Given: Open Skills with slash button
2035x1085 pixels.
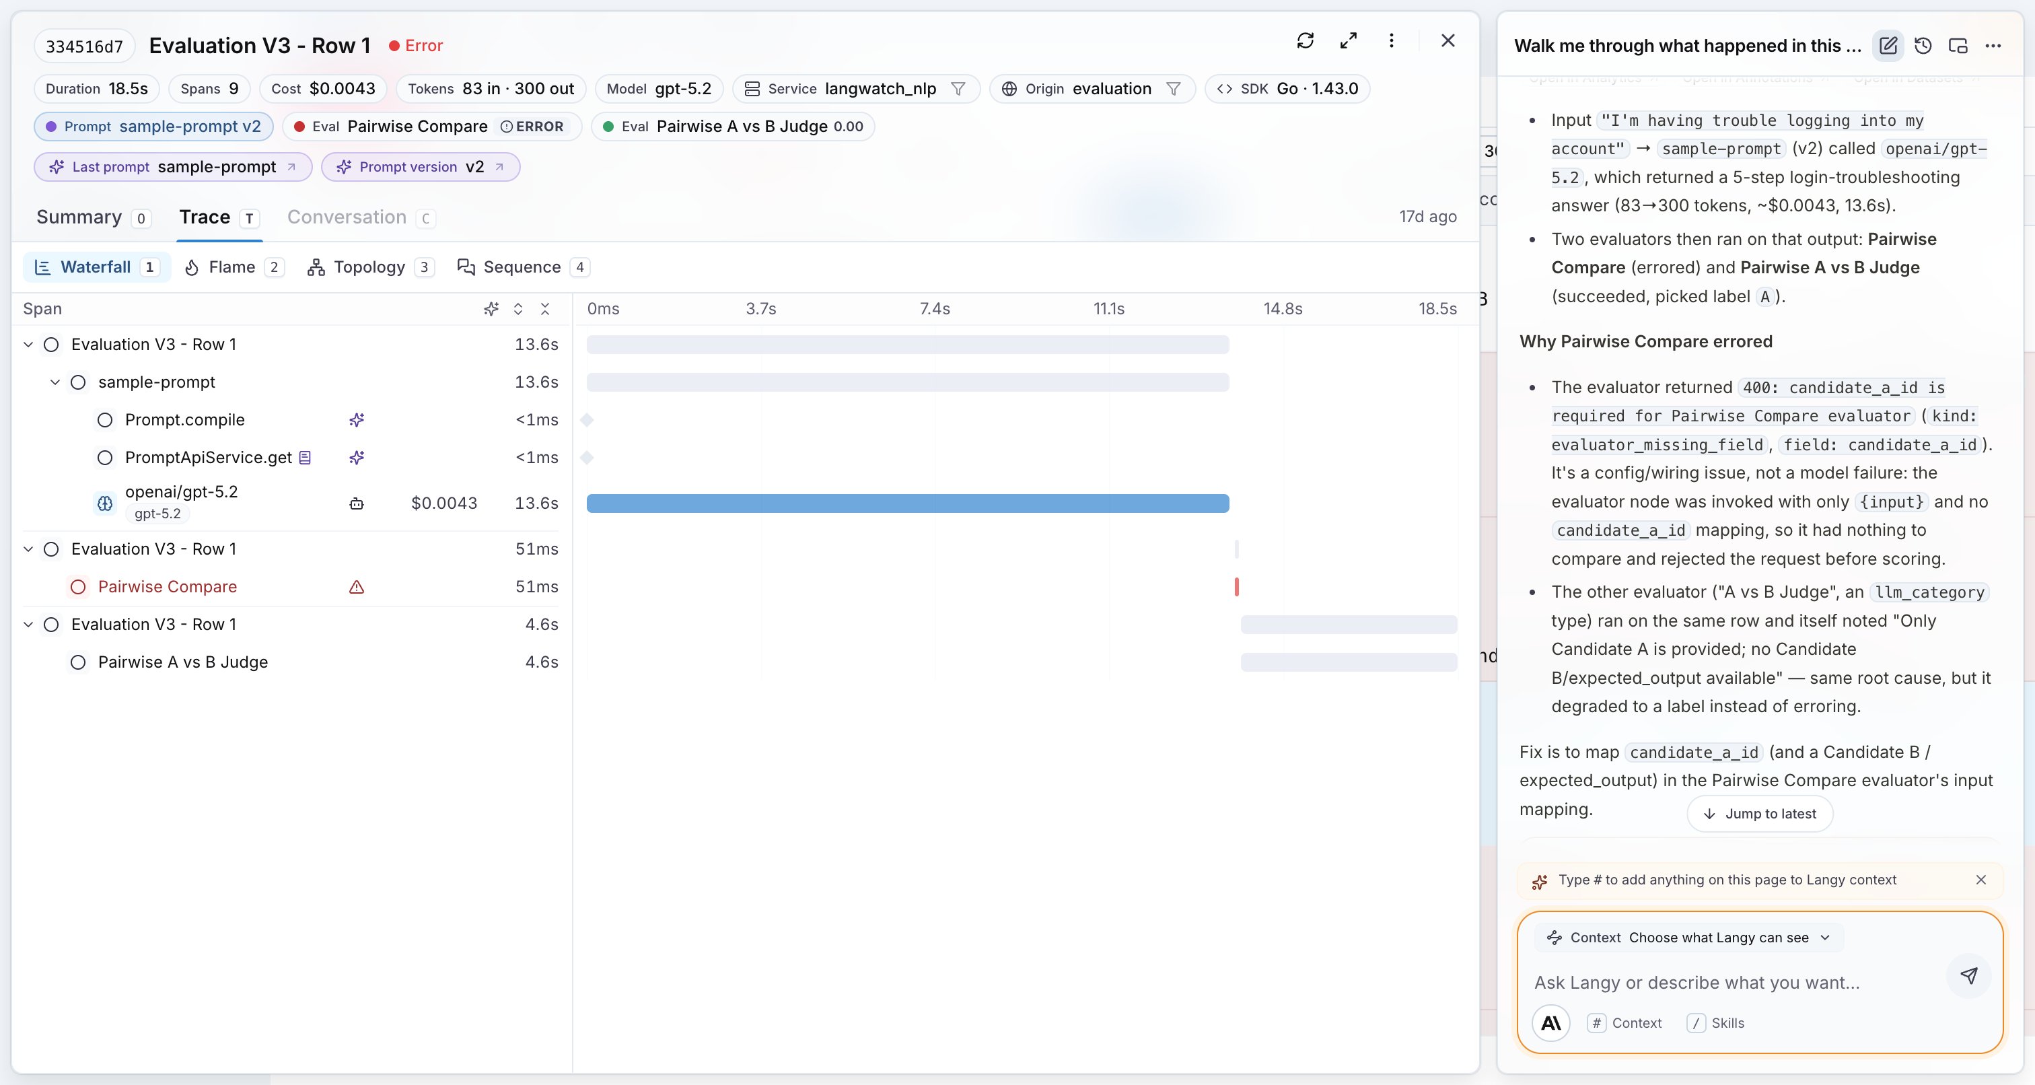Looking at the screenshot, I should pyautogui.click(x=1716, y=1023).
